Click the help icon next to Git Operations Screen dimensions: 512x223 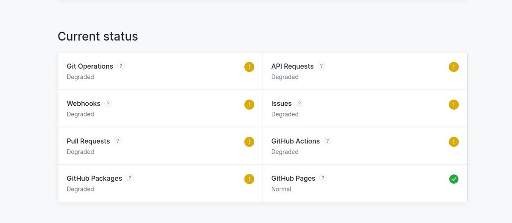pyautogui.click(x=121, y=66)
